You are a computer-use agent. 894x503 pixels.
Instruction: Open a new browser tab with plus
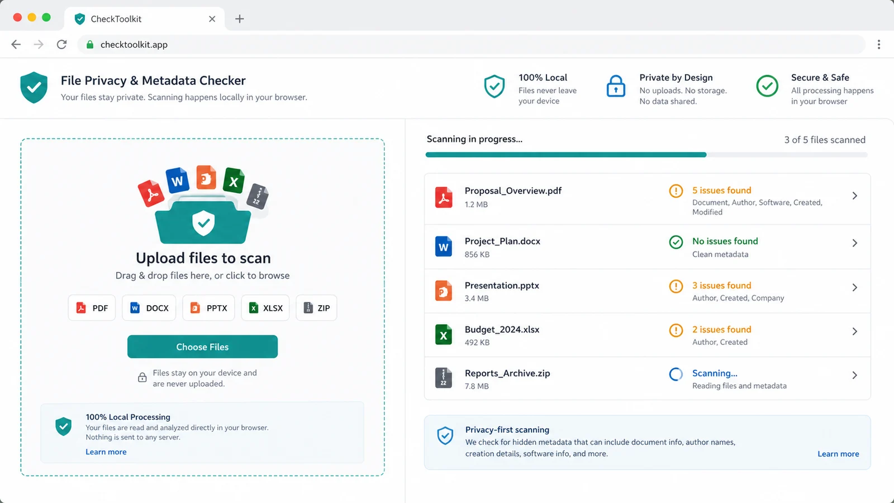click(240, 18)
